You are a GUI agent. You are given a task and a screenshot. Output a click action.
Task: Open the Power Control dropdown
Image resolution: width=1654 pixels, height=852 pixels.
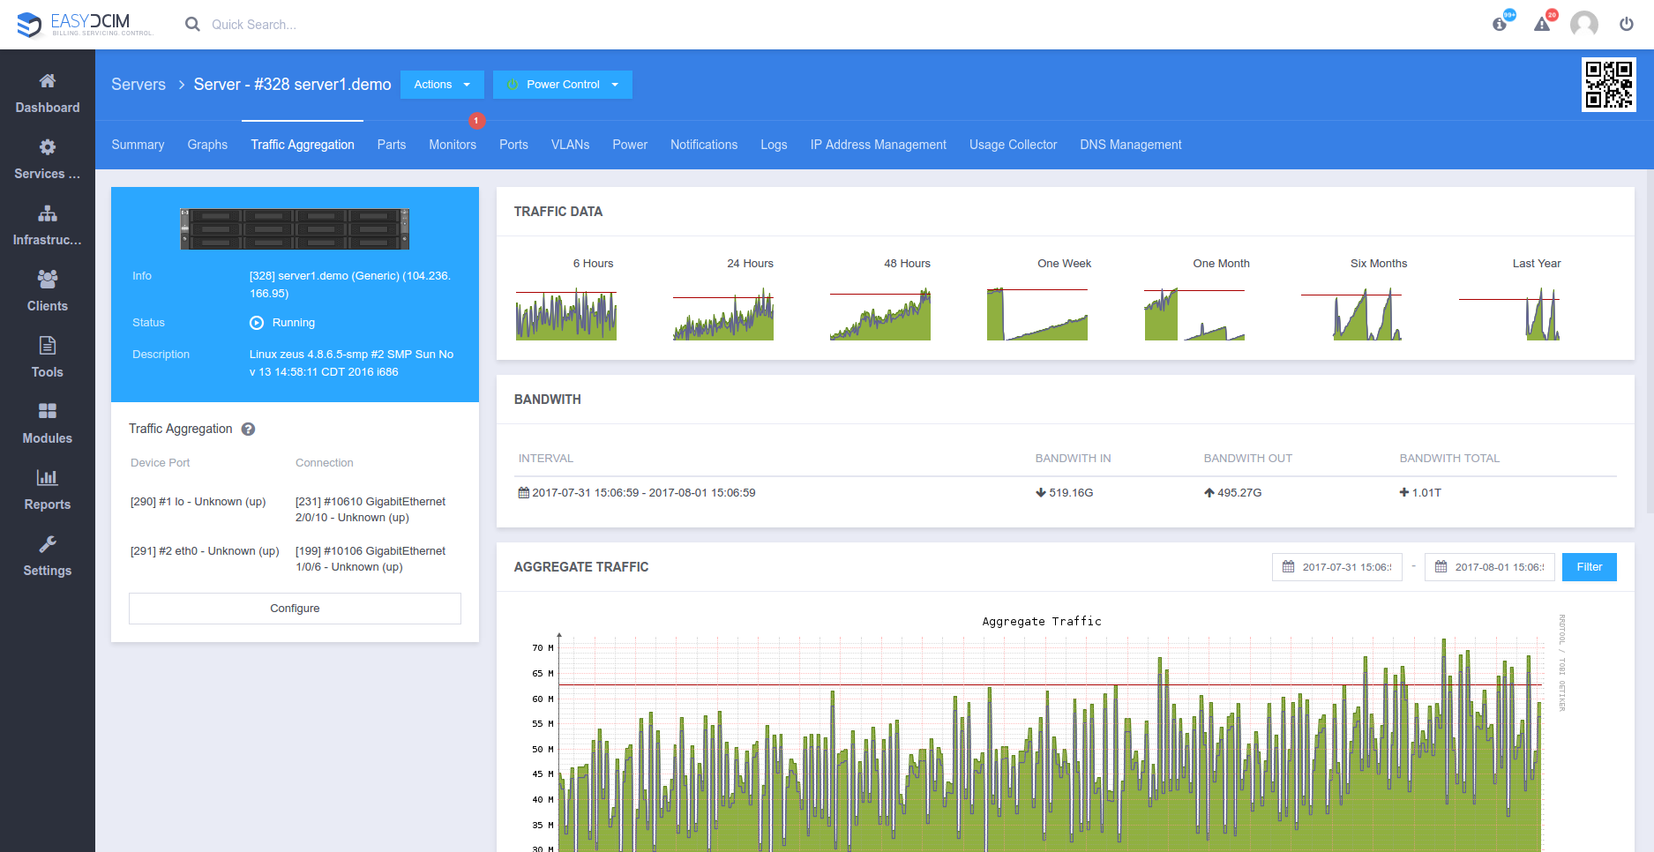tap(563, 85)
